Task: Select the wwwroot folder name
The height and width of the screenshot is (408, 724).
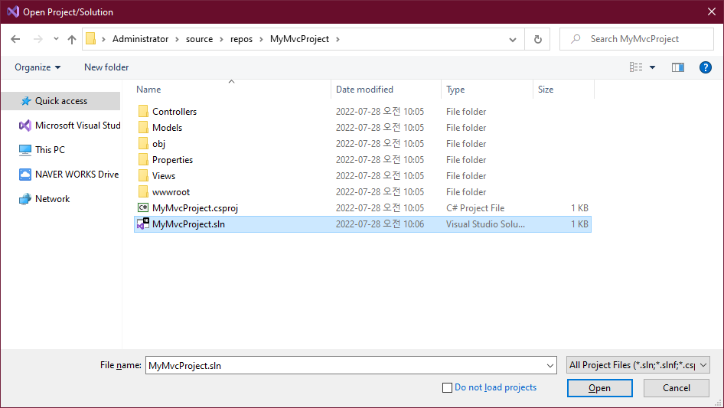Action: 171,192
